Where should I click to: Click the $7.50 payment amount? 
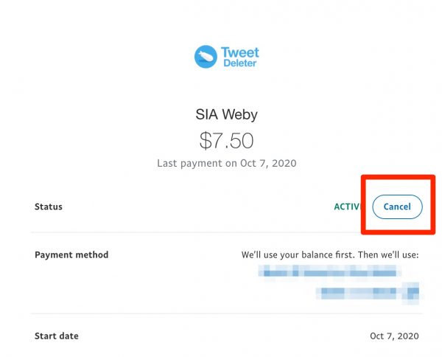[226, 140]
